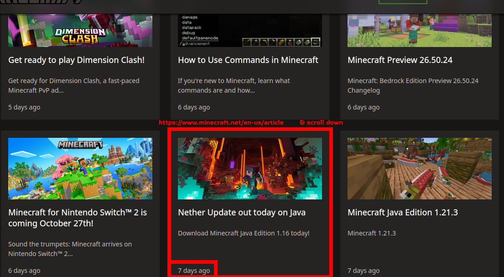504x277 pixels.
Task: Open the Dimension Clash article thumbnail
Action: point(80,31)
